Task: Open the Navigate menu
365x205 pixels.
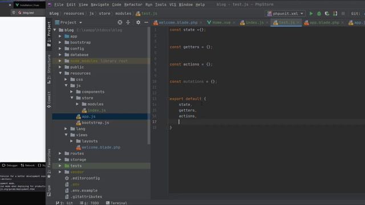Action: (x=100, y=5)
